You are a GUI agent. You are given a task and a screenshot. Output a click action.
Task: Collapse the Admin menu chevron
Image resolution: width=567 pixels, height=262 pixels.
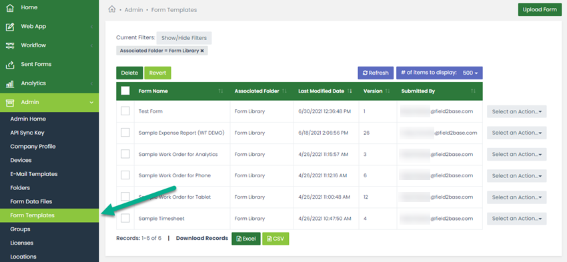click(x=92, y=103)
